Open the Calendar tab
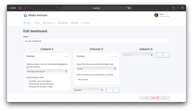The width and height of the screenshot is (193, 111). [x=63, y=23]
